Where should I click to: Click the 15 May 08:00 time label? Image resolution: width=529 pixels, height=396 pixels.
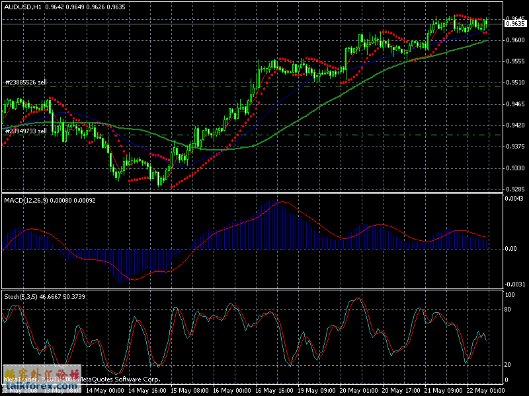190,391
